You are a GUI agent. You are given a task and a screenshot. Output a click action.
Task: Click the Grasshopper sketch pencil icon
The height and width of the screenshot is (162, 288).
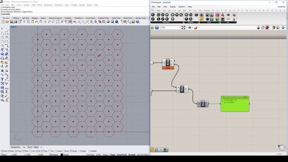(x=196, y=27)
